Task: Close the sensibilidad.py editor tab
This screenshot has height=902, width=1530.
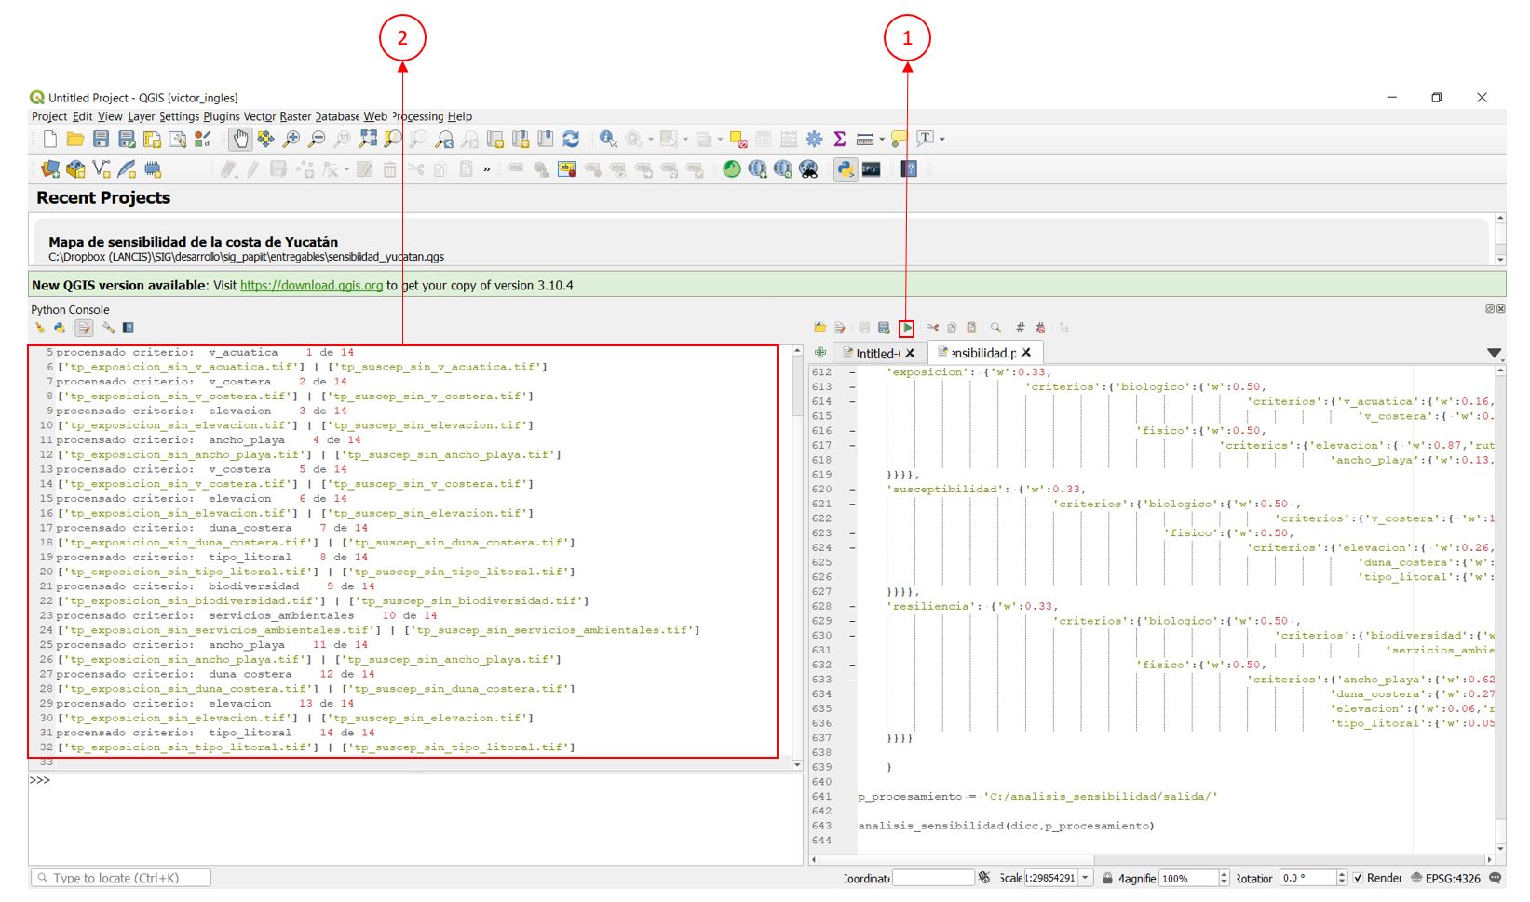Action: [x=1026, y=353]
